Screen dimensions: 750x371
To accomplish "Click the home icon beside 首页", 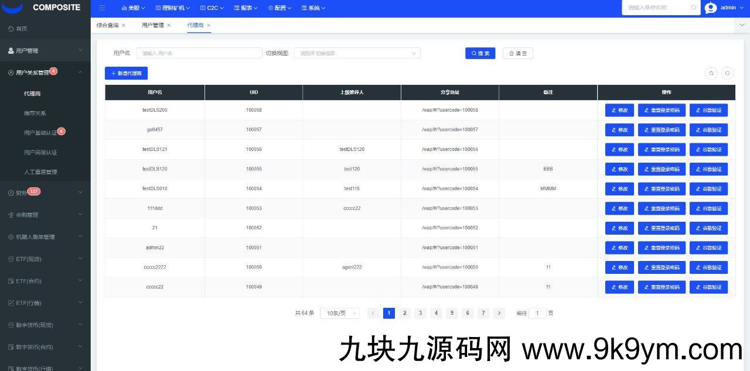I will click(x=11, y=28).
